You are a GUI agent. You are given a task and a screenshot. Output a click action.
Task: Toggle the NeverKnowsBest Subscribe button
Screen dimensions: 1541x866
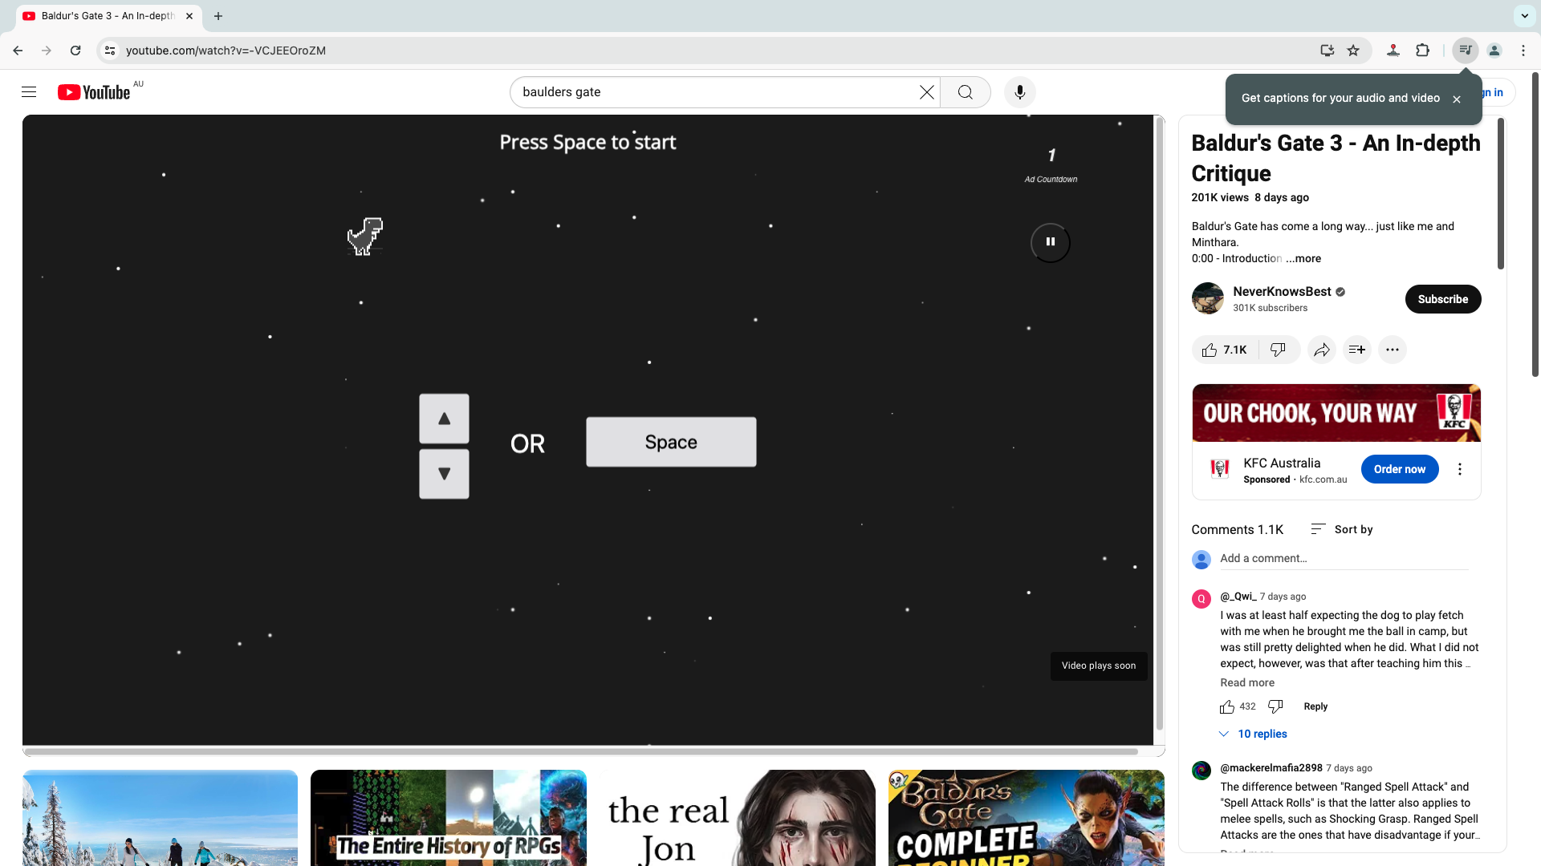click(x=1442, y=298)
